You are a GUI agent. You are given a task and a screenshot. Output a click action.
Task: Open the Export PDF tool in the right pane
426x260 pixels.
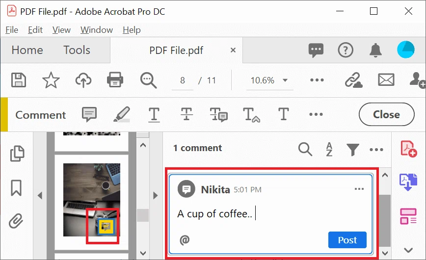click(x=408, y=182)
